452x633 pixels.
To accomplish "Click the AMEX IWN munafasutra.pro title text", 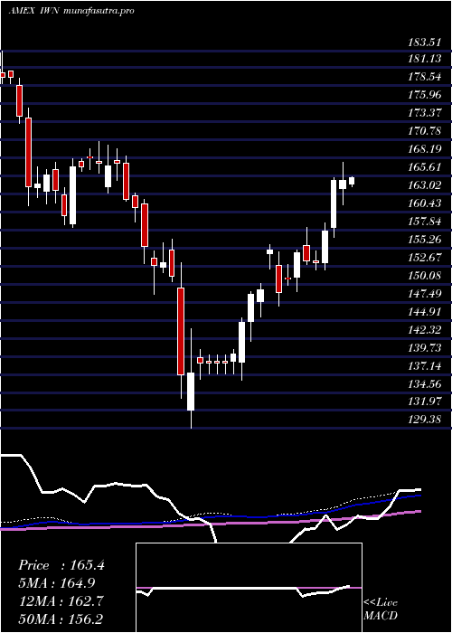I will click(x=71, y=11).
